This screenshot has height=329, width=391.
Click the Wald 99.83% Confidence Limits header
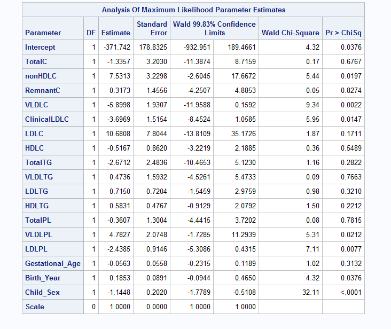point(214,28)
